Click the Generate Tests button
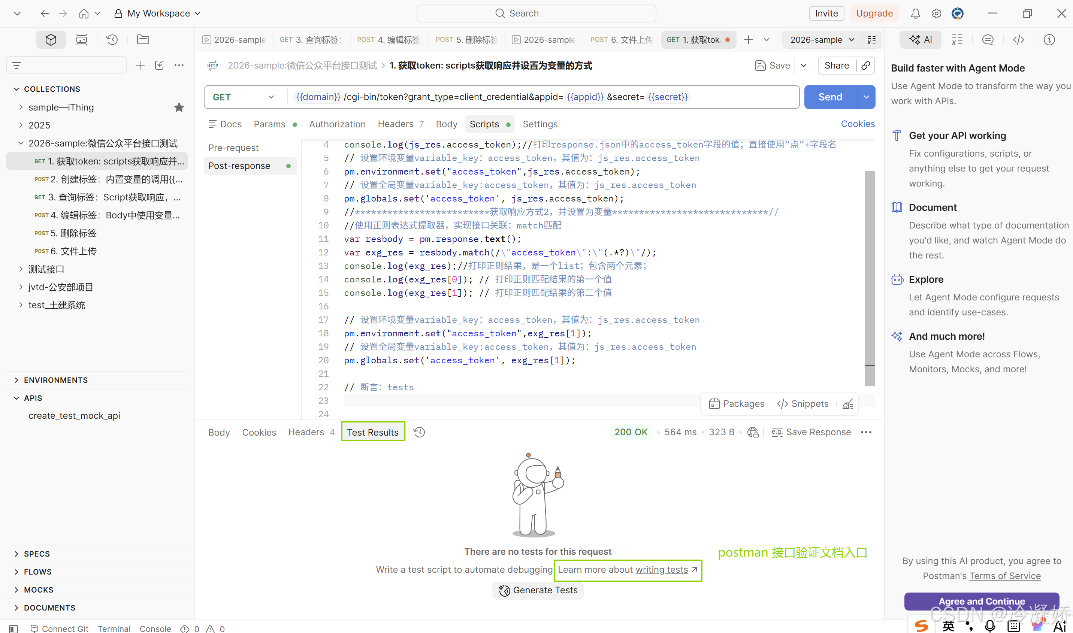 pyautogui.click(x=538, y=590)
